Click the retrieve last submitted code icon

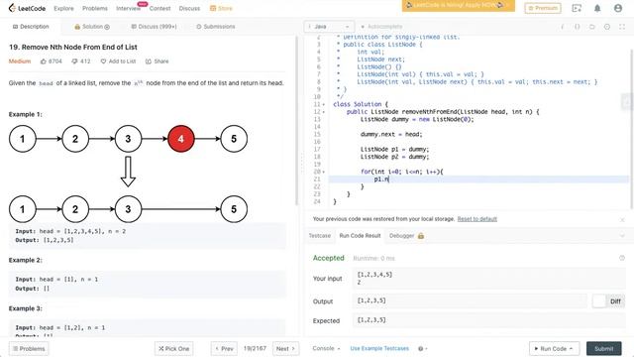[x=592, y=27]
